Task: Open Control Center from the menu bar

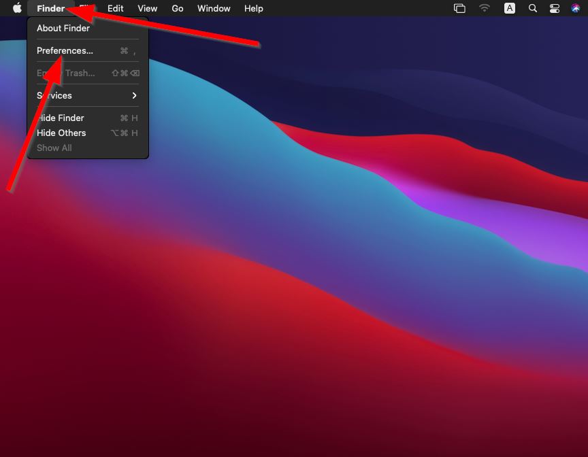Action: pos(554,8)
